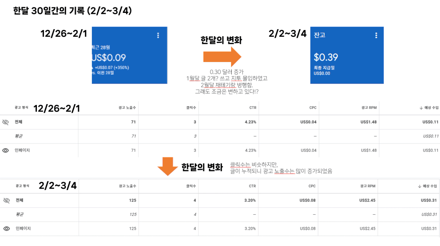440x246 pixels.
Task: Open the three-dot menu on the 잔고 card
Action: [376, 36]
